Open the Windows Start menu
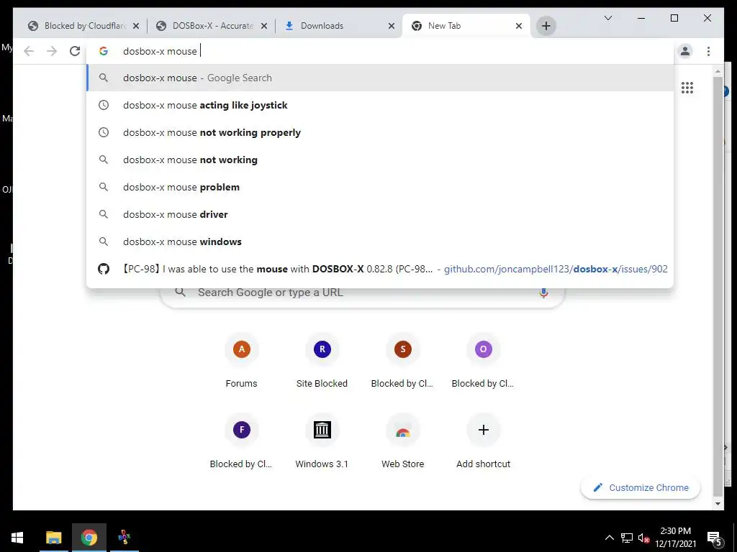Image resolution: width=737 pixels, height=552 pixels. 17,538
